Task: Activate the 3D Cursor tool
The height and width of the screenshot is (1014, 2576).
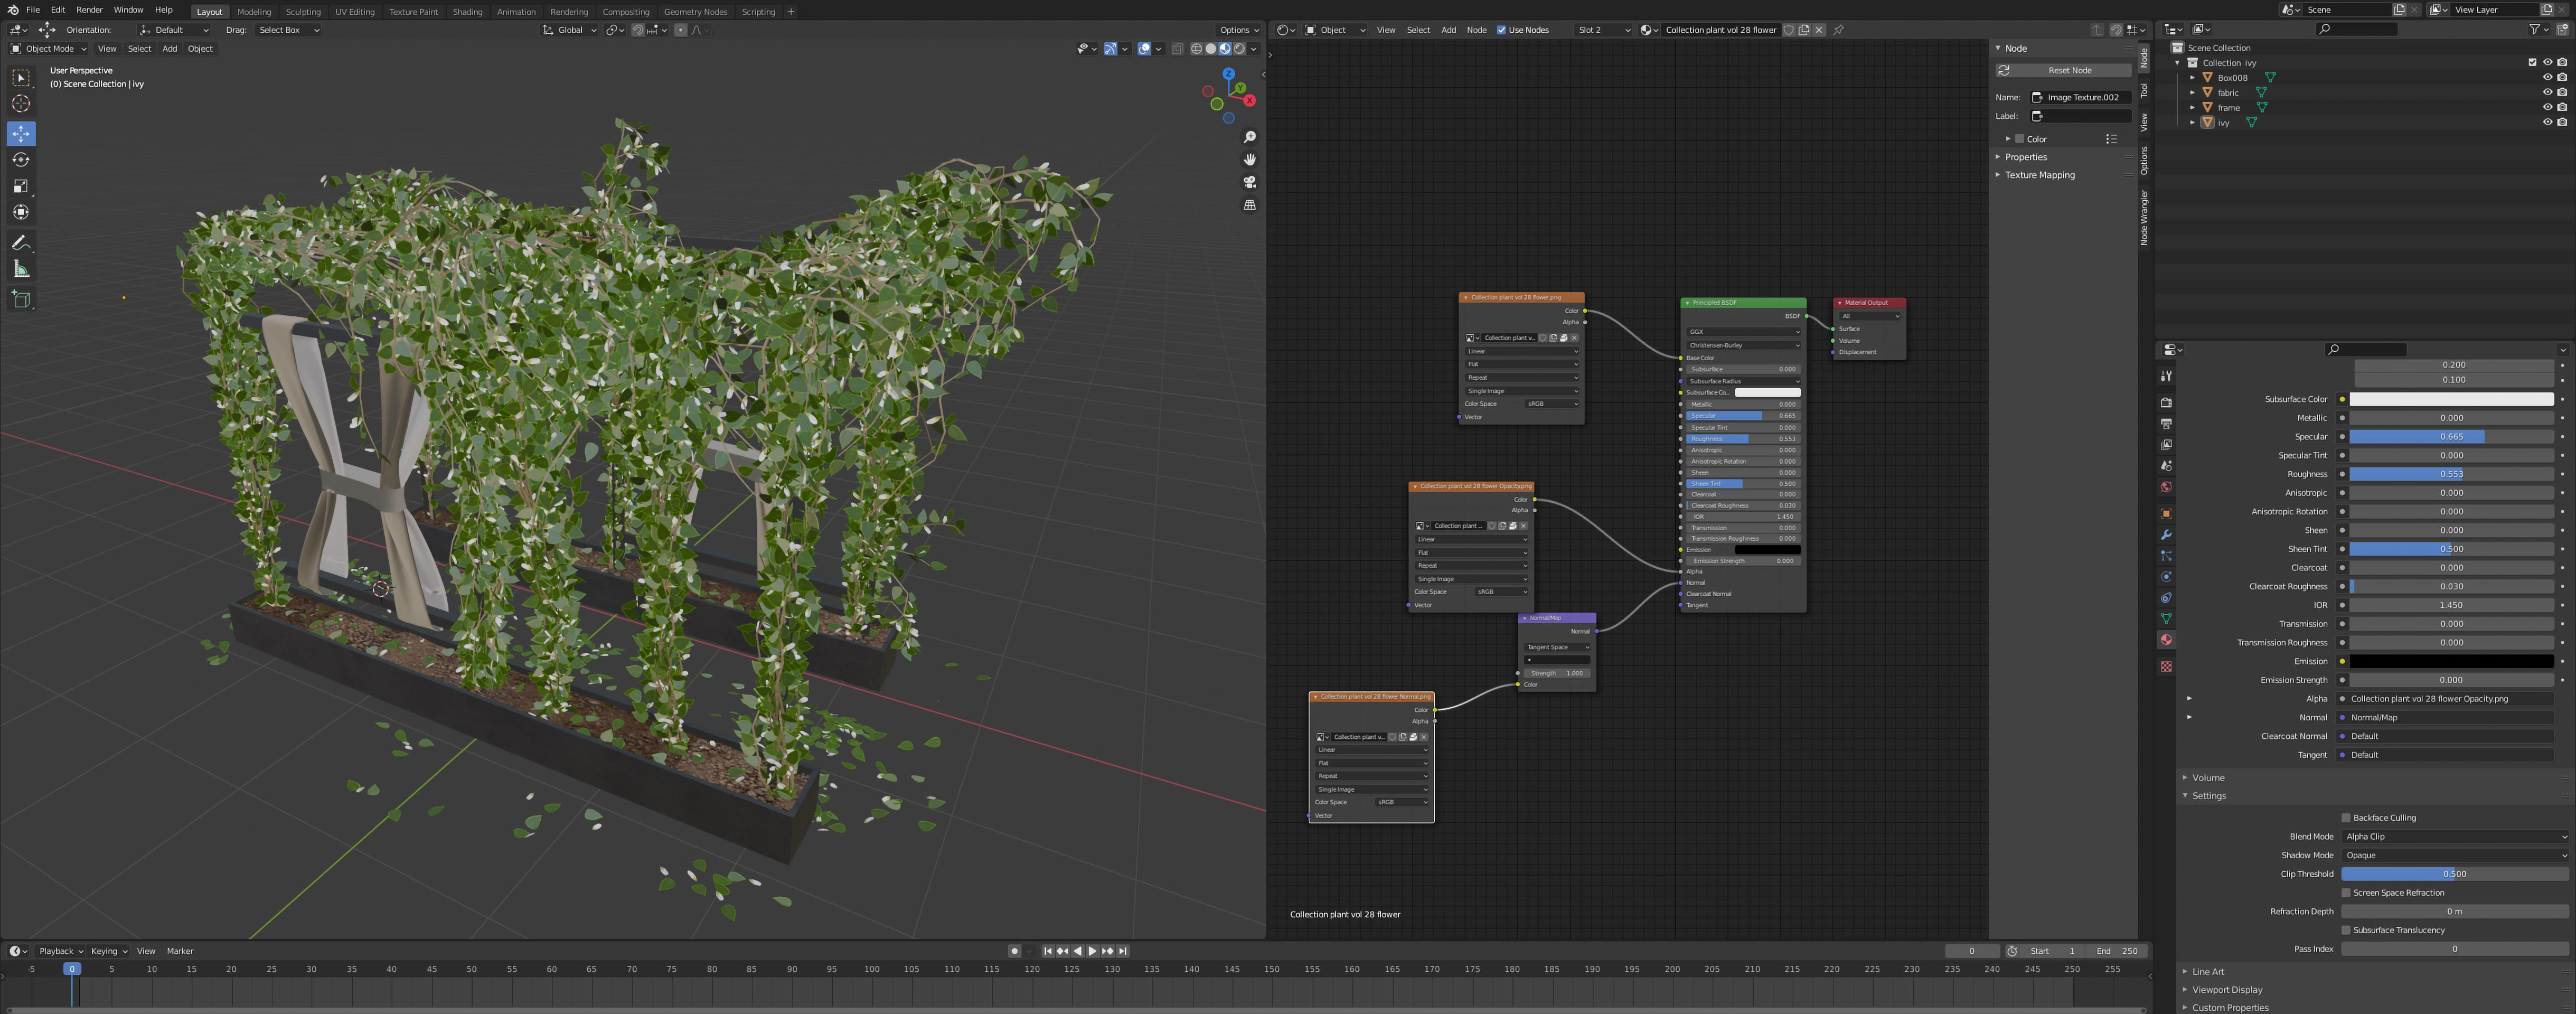Action: [x=21, y=104]
